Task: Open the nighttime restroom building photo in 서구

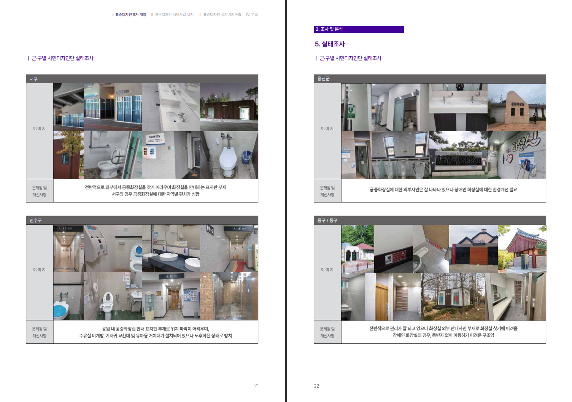Action: 229,107
